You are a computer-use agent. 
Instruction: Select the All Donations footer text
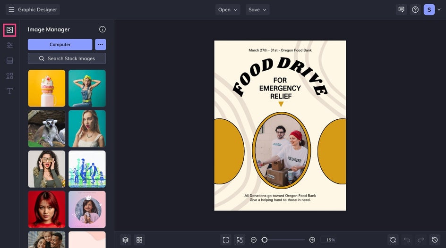(x=280, y=198)
